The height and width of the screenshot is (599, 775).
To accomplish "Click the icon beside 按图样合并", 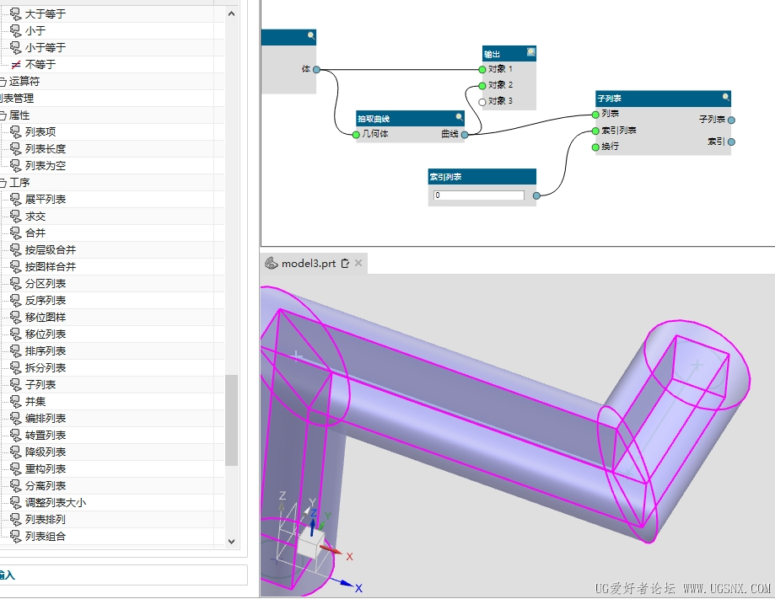I will click(x=16, y=267).
